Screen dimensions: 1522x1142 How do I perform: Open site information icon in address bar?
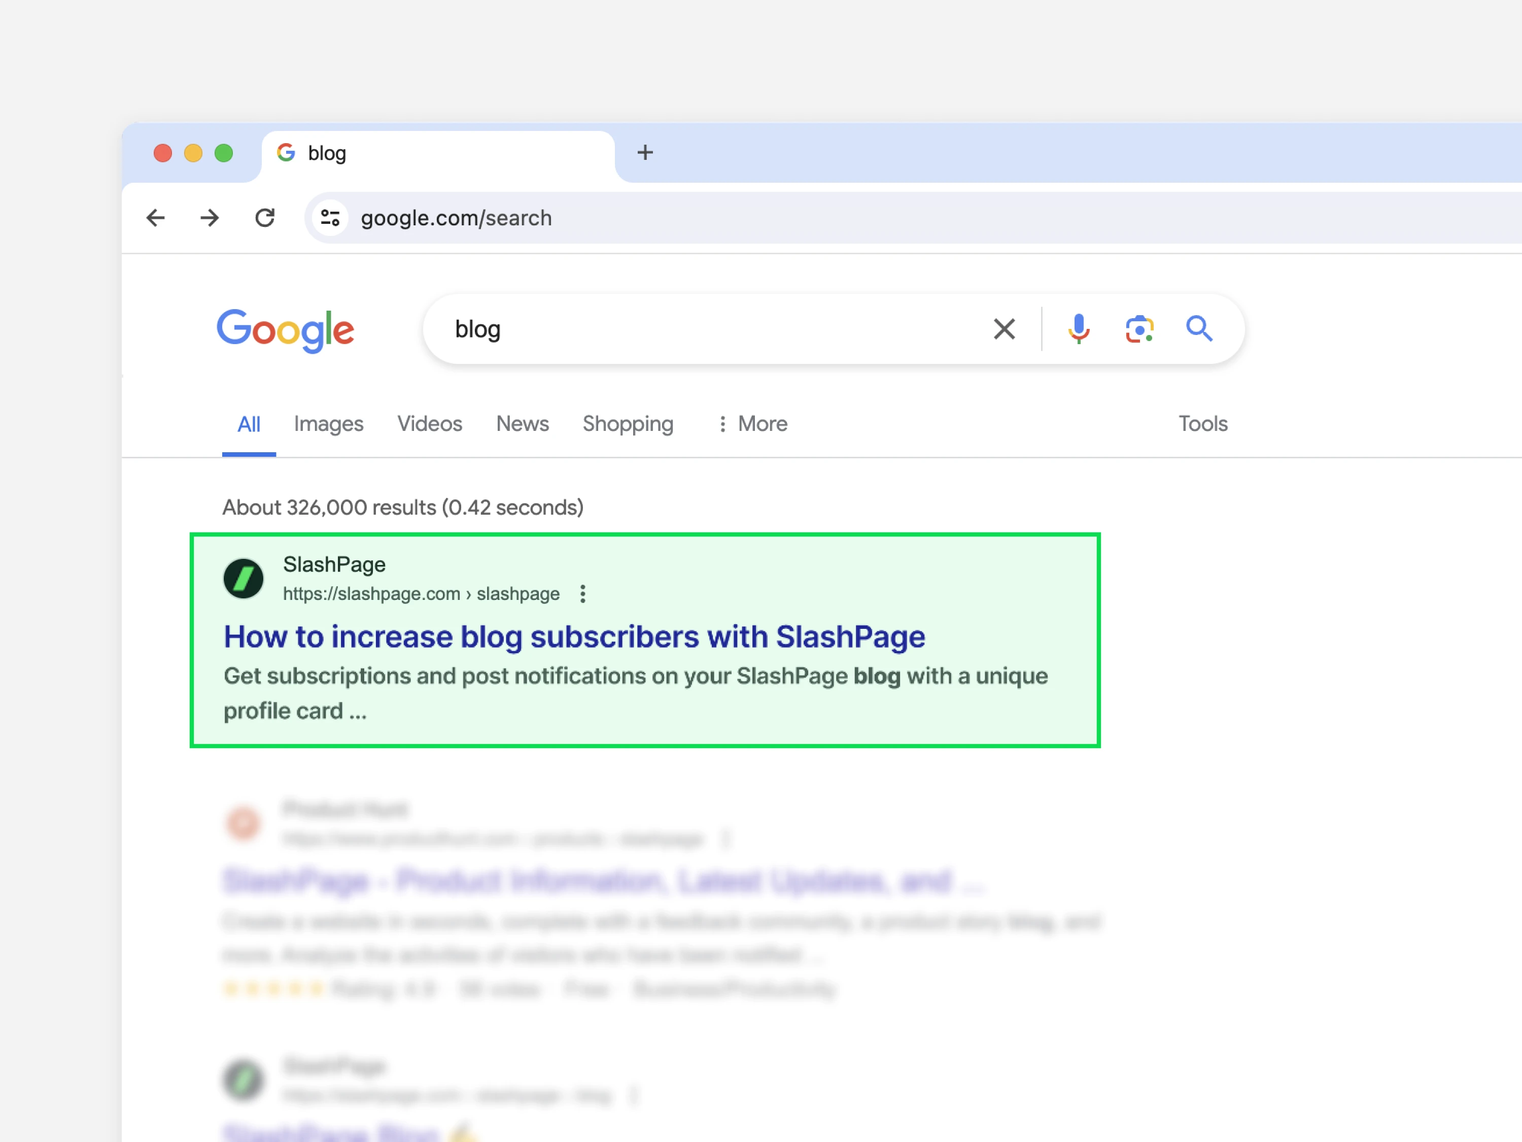point(330,218)
